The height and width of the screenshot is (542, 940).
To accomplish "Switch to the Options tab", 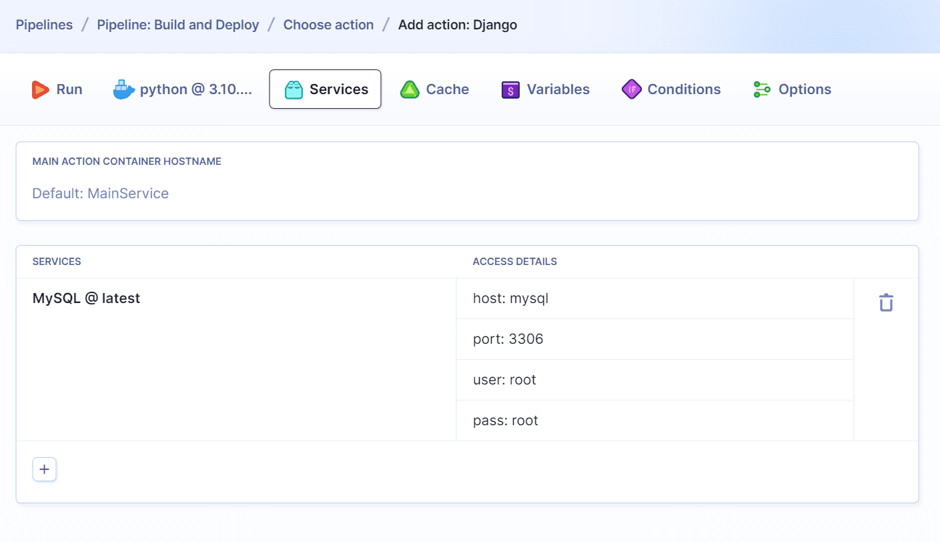I will pos(805,89).
